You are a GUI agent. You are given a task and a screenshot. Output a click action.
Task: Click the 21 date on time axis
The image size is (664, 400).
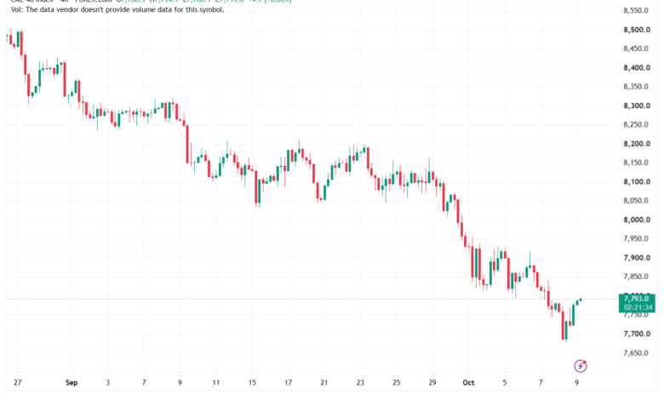point(324,383)
